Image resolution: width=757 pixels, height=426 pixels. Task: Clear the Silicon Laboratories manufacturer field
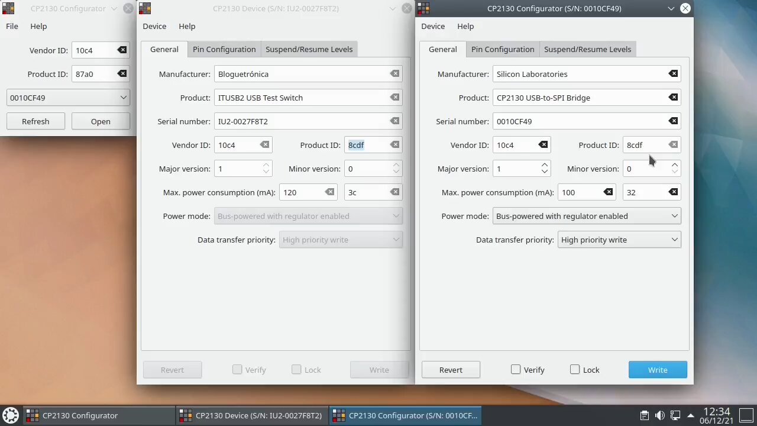point(673,74)
